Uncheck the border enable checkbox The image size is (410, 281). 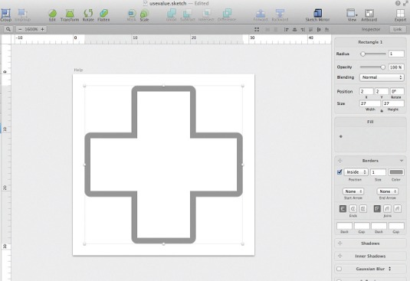(x=339, y=172)
